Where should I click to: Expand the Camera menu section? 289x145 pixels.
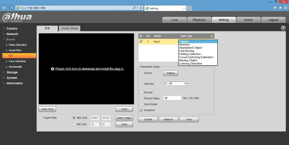tap(12, 28)
